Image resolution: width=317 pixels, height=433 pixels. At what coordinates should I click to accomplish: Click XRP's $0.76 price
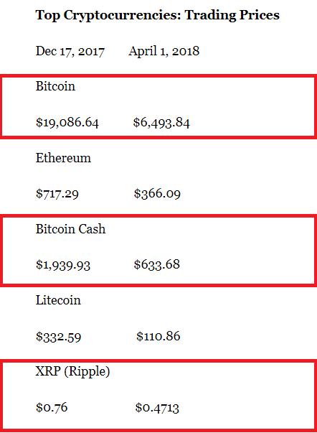[52, 408]
